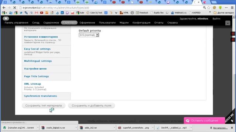Viewport: 236px width, 132px height.
Task: Open the KASPEED bookmark
Action: coord(195,13)
